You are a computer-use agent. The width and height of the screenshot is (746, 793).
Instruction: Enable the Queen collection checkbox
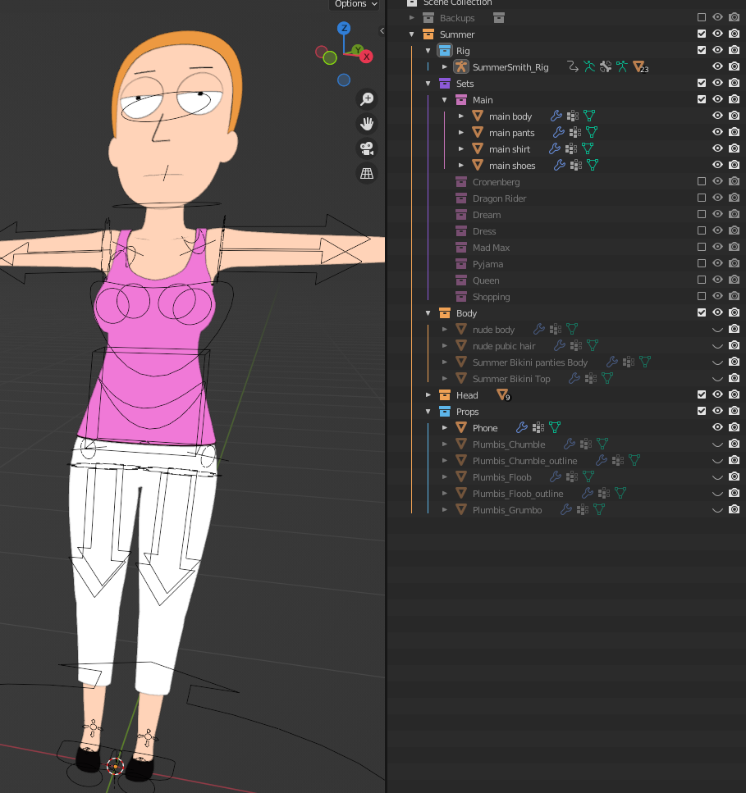click(x=702, y=280)
